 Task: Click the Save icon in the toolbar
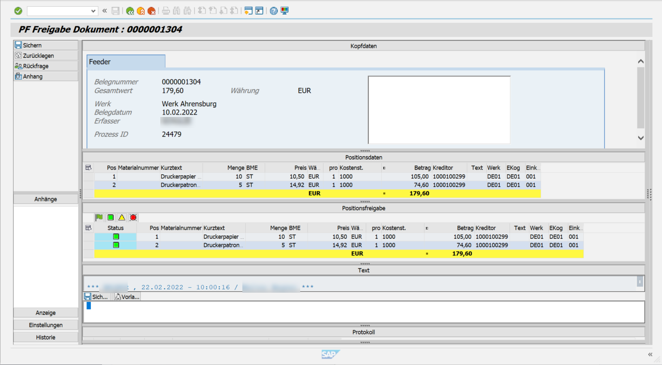point(116,10)
